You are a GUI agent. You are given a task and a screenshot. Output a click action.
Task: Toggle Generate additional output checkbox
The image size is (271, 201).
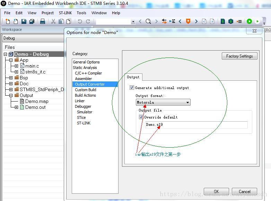[x=132, y=87]
